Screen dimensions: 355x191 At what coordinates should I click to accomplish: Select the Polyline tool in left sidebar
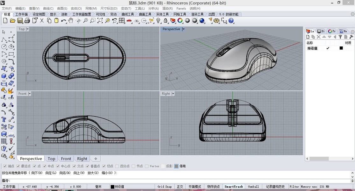click(4, 39)
